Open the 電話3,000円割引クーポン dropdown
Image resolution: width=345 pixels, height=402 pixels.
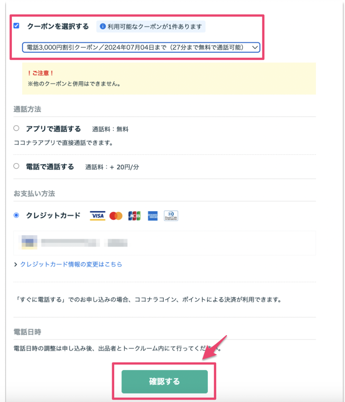141,47
